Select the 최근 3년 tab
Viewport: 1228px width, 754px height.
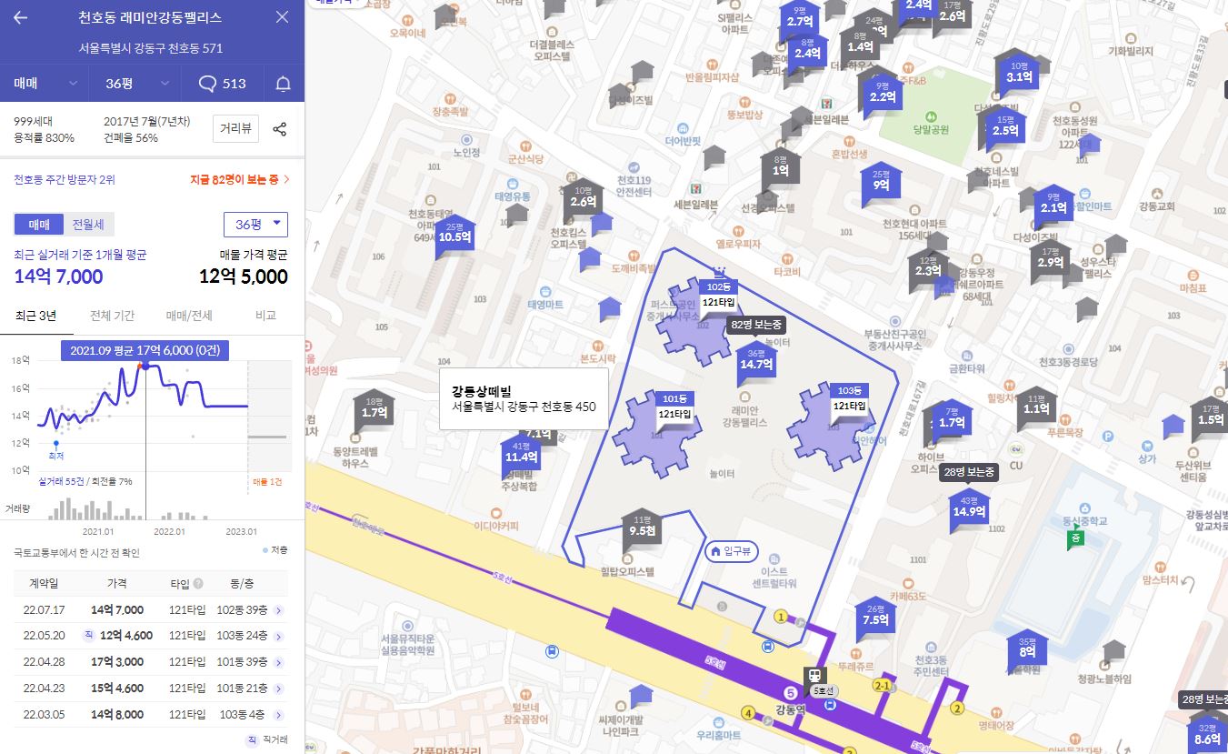click(x=36, y=316)
